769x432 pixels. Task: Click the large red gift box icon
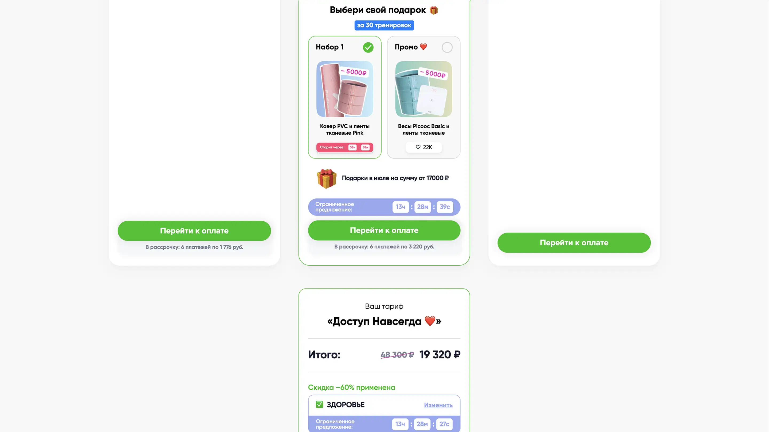(327, 178)
